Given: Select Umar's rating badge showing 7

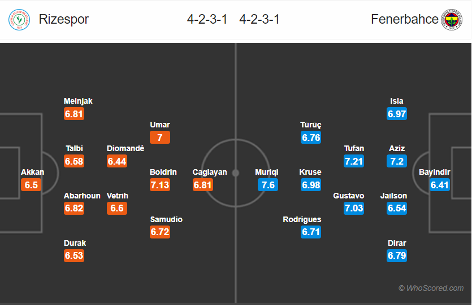Looking at the screenshot, I should click(x=160, y=138).
